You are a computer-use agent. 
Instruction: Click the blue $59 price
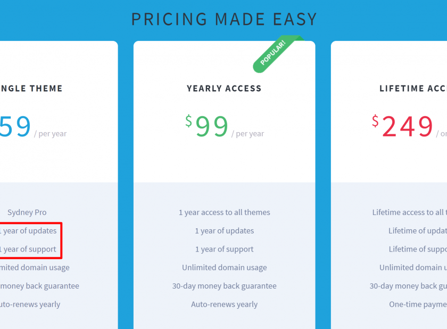pos(15,127)
